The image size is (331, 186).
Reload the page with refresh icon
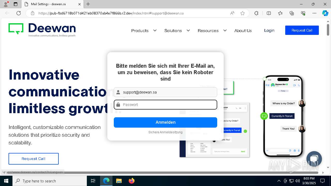(x=19, y=13)
